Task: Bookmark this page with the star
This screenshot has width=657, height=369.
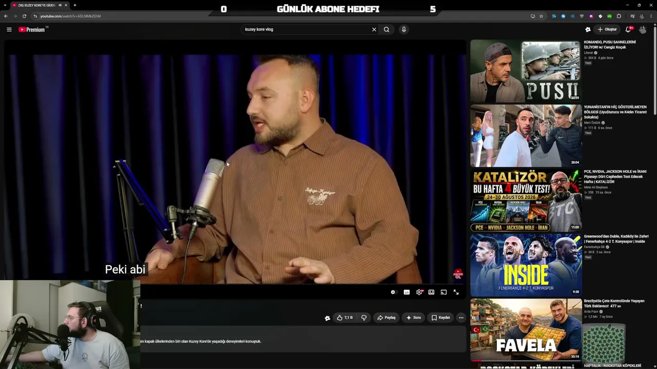Action: tap(541, 16)
